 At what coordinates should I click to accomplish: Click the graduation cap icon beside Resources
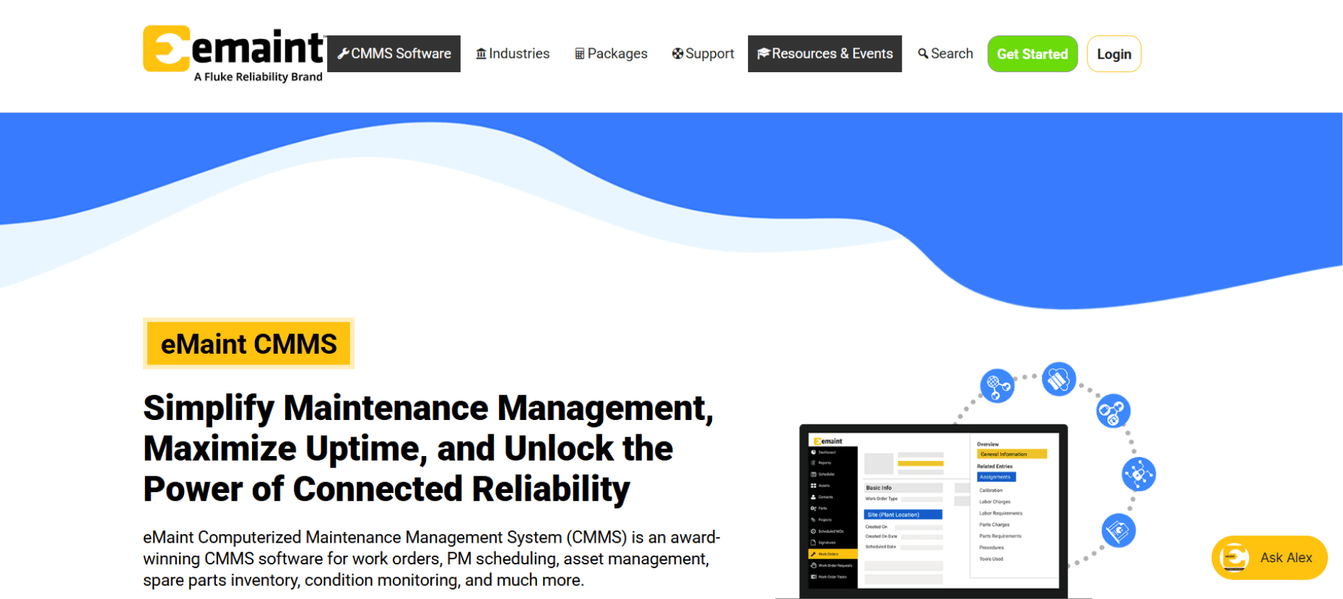(763, 53)
